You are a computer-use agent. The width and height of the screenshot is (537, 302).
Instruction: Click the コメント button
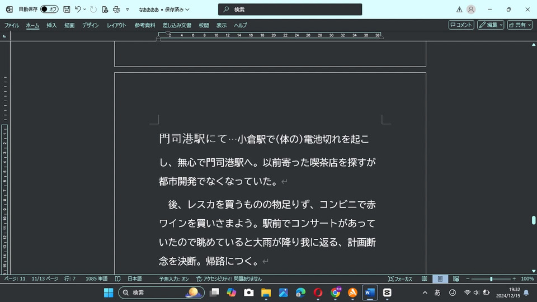(x=461, y=25)
